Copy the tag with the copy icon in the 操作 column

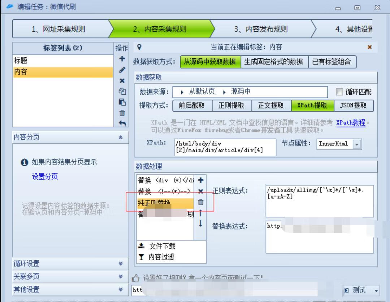pyautogui.click(x=122, y=91)
